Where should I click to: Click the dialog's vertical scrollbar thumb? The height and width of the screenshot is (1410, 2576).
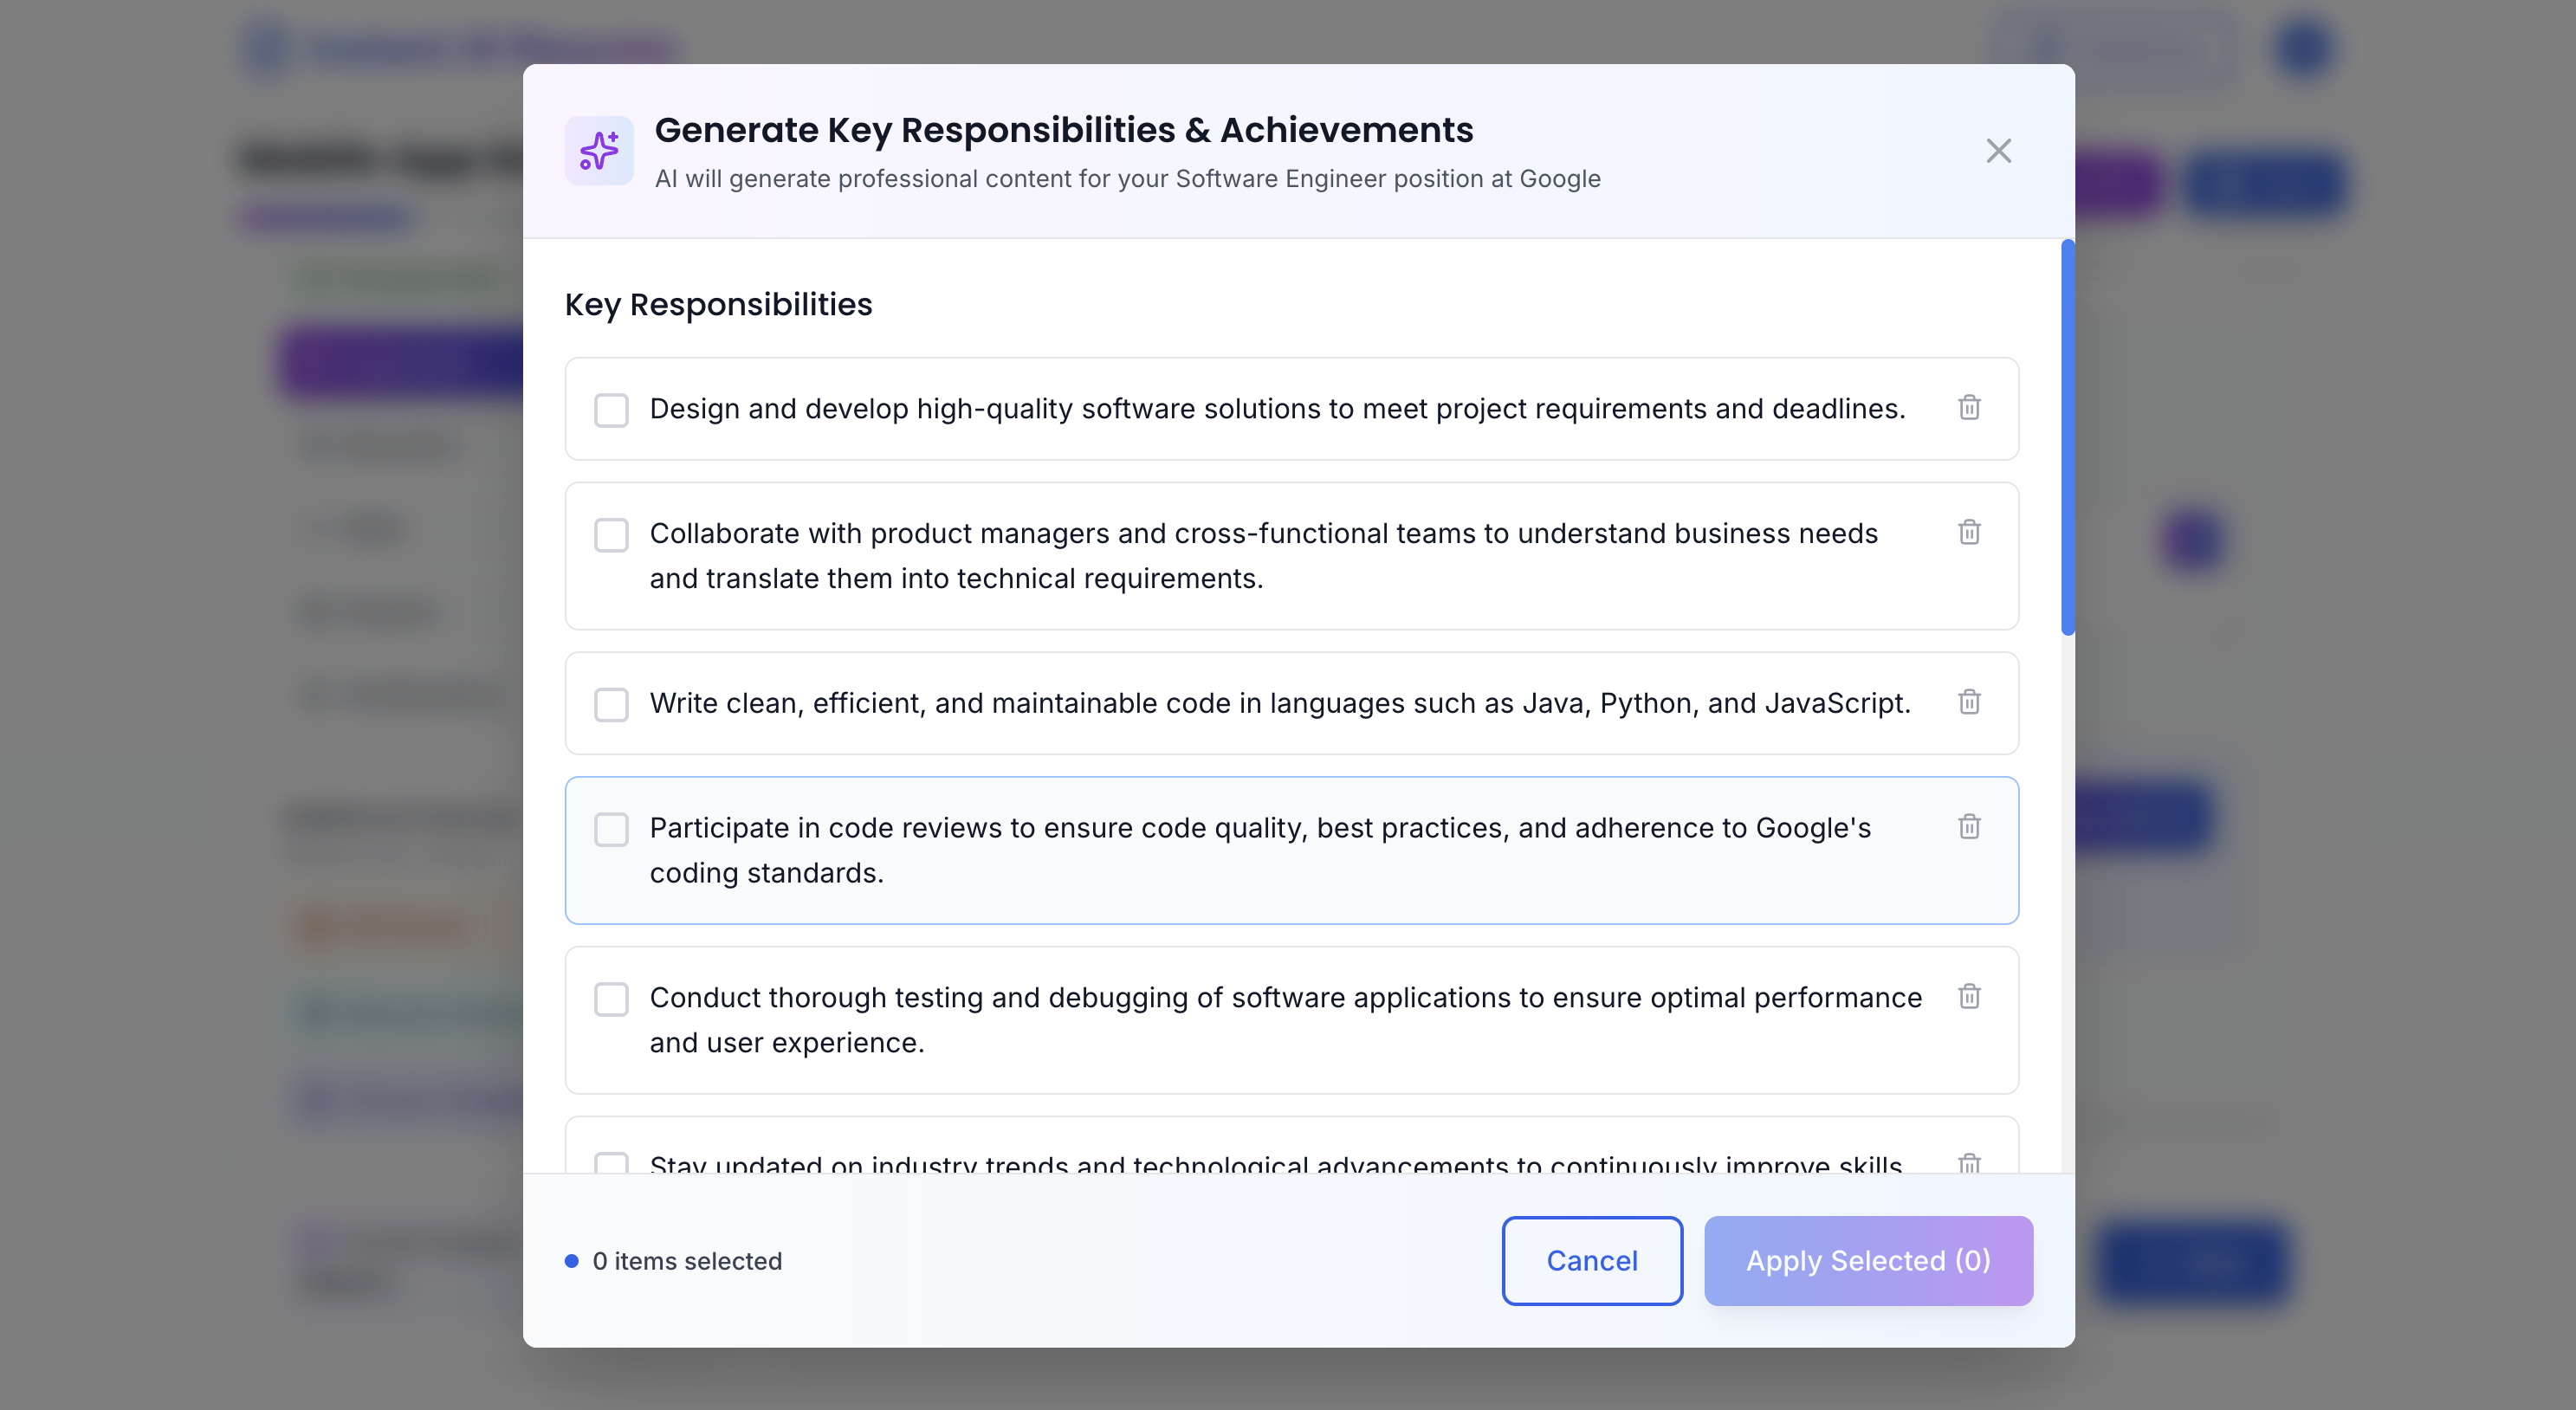(2067, 437)
